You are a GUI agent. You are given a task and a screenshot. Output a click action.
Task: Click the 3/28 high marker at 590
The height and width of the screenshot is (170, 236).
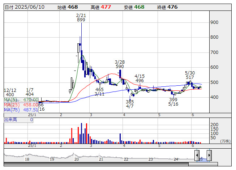(120, 64)
